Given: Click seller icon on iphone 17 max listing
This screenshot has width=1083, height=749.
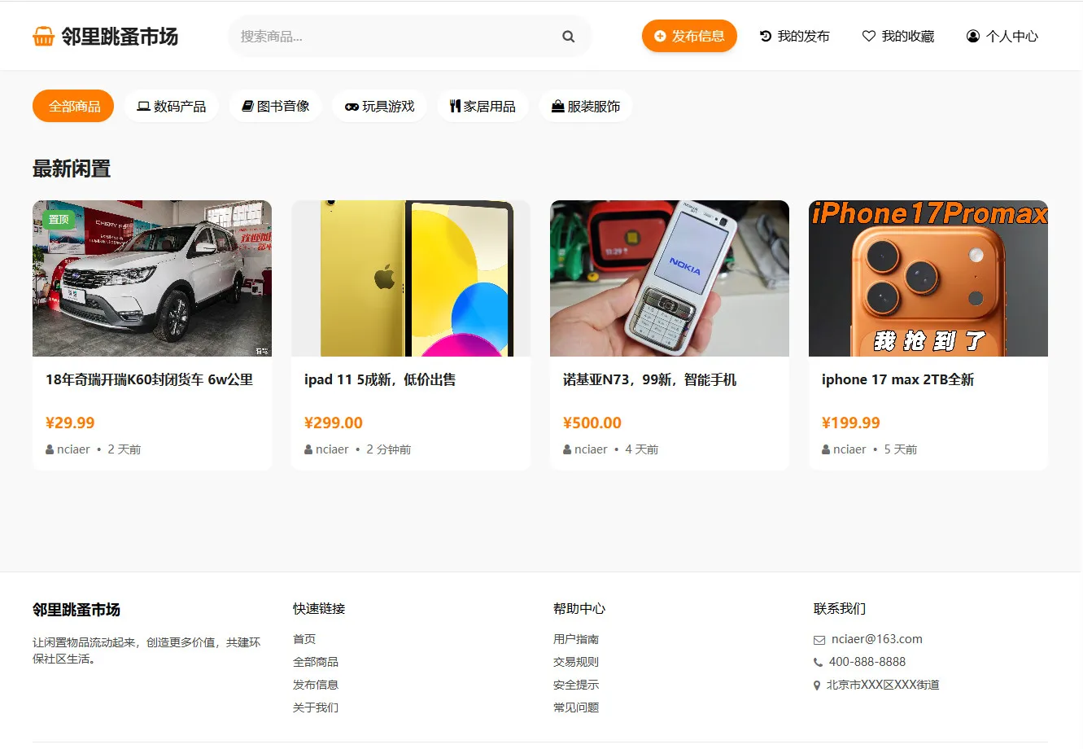Looking at the screenshot, I should (826, 449).
